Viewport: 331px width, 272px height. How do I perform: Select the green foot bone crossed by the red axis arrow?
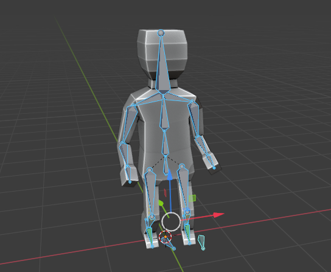(187, 233)
